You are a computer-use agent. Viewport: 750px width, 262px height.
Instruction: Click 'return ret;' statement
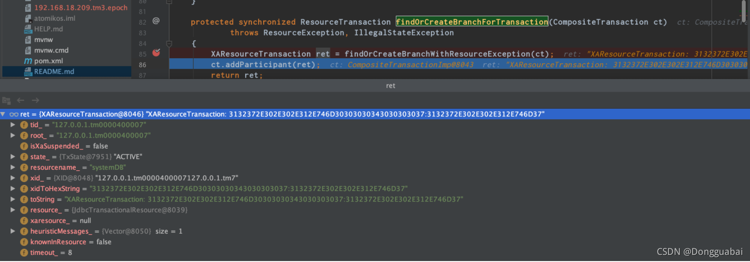(237, 75)
